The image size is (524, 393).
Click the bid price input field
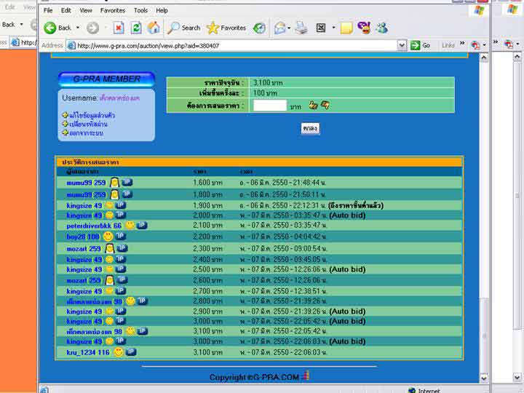269,106
